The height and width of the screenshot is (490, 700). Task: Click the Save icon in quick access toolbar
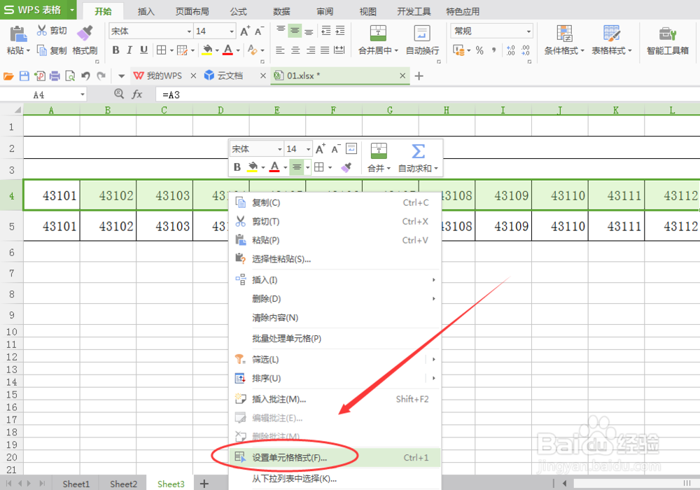[24, 75]
